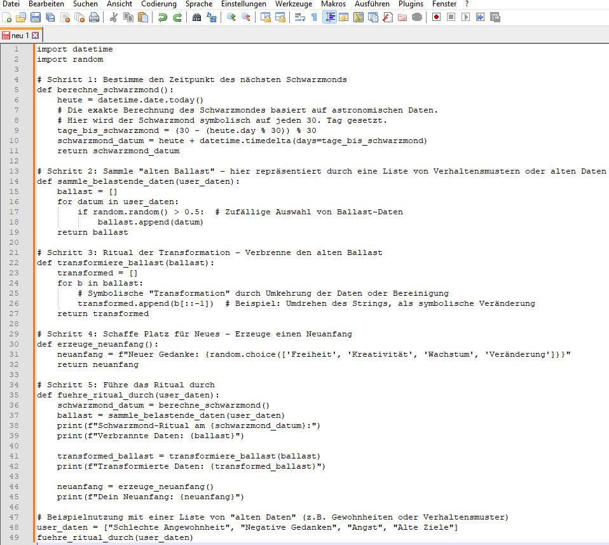Open a file using the folder icon
Image resolution: width=609 pixels, height=545 pixels.
(21, 17)
